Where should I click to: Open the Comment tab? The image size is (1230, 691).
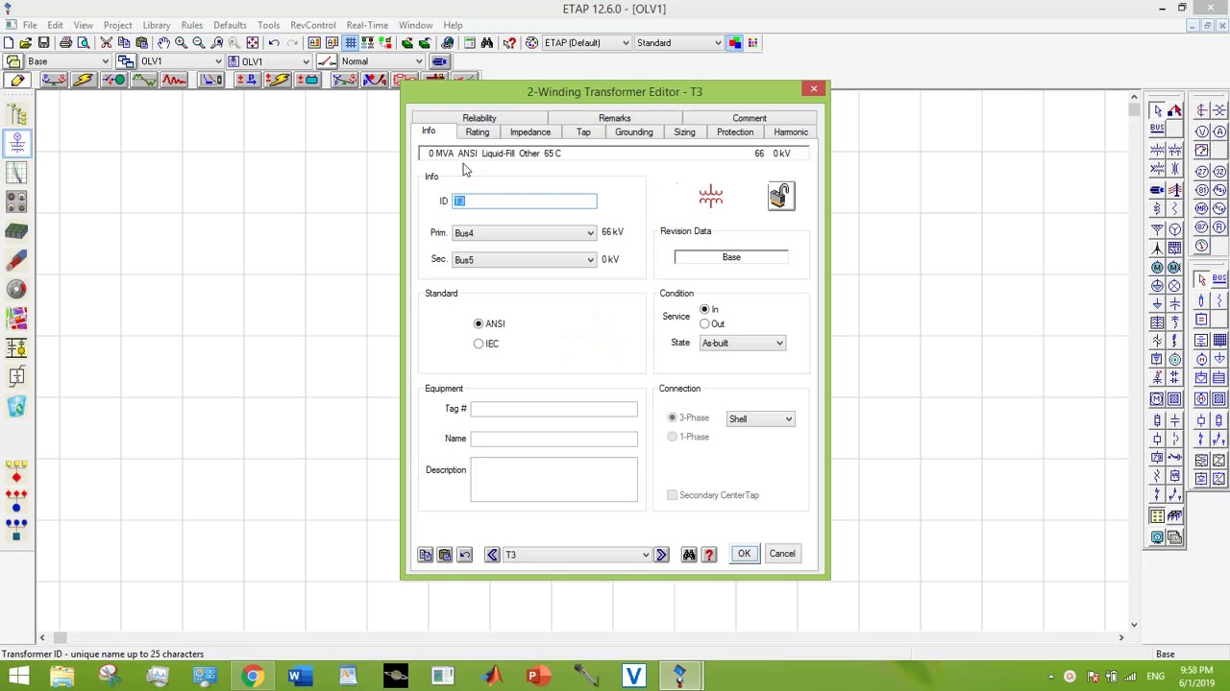point(750,118)
